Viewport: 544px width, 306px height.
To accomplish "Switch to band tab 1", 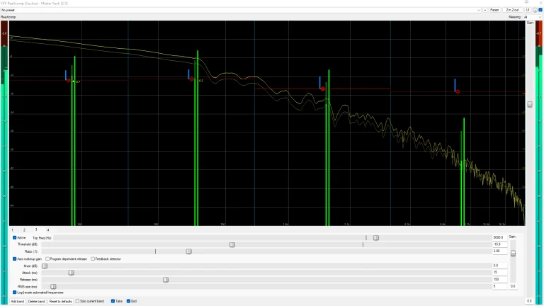I will point(13,230).
